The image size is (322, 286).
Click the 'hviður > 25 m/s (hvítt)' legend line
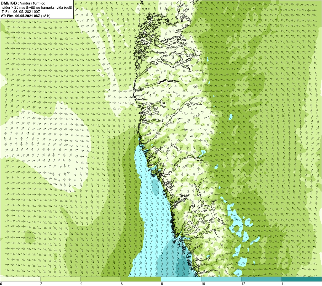click(x=36, y=8)
